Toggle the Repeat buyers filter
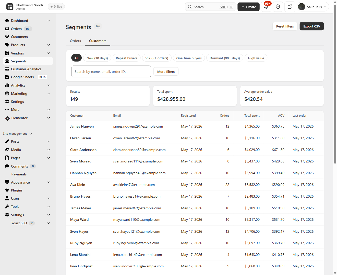The height and width of the screenshot is (275, 337). pos(127,58)
